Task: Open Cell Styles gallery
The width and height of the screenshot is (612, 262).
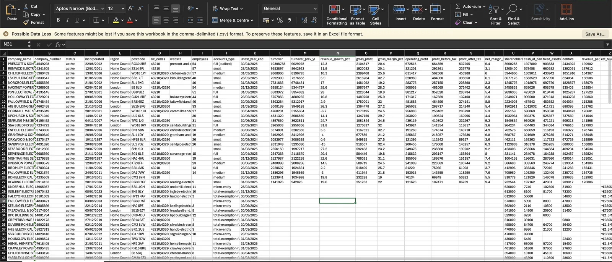Action: click(376, 15)
